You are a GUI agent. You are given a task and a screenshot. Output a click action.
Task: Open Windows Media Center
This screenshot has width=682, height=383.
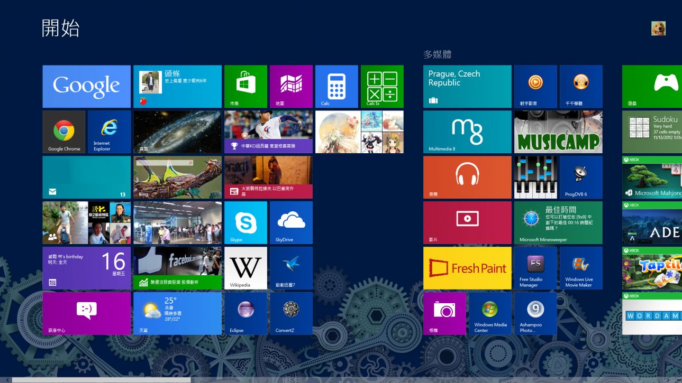489,313
